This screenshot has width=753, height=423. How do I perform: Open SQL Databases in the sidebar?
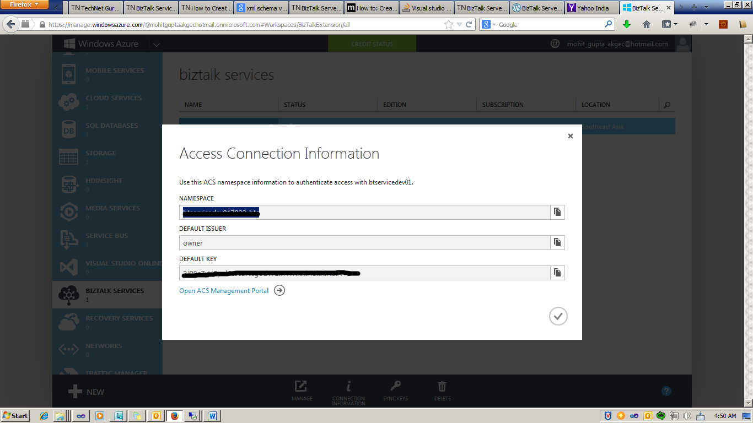coord(107,129)
